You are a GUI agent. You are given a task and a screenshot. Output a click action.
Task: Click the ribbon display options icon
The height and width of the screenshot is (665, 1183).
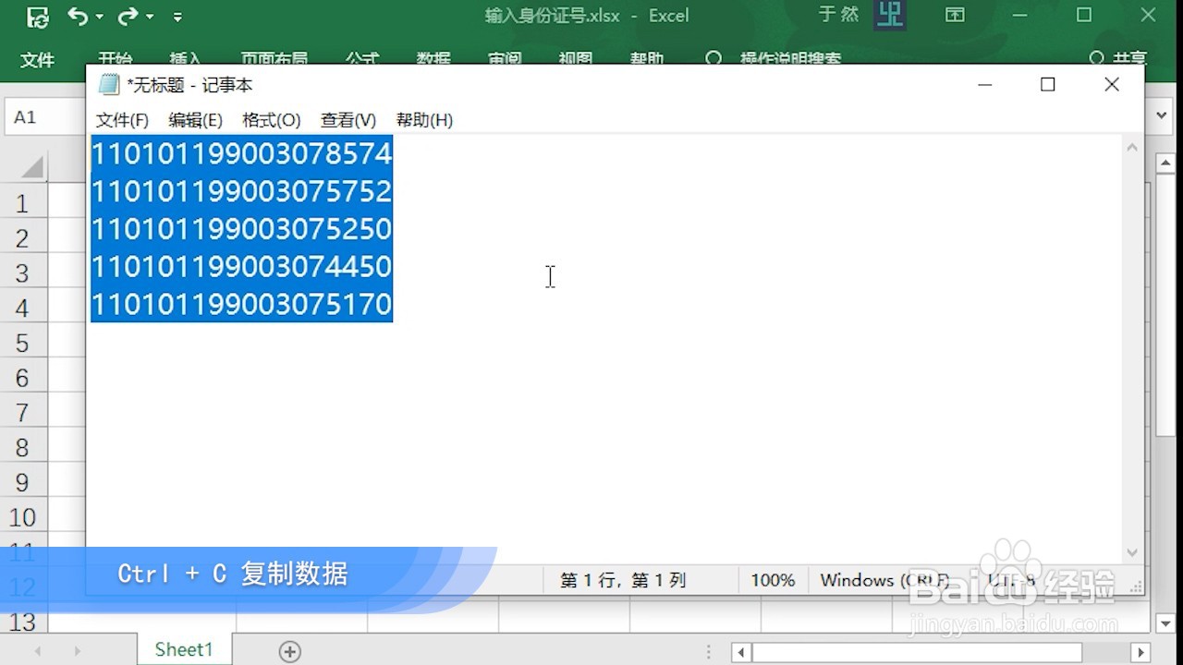tap(954, 16)
